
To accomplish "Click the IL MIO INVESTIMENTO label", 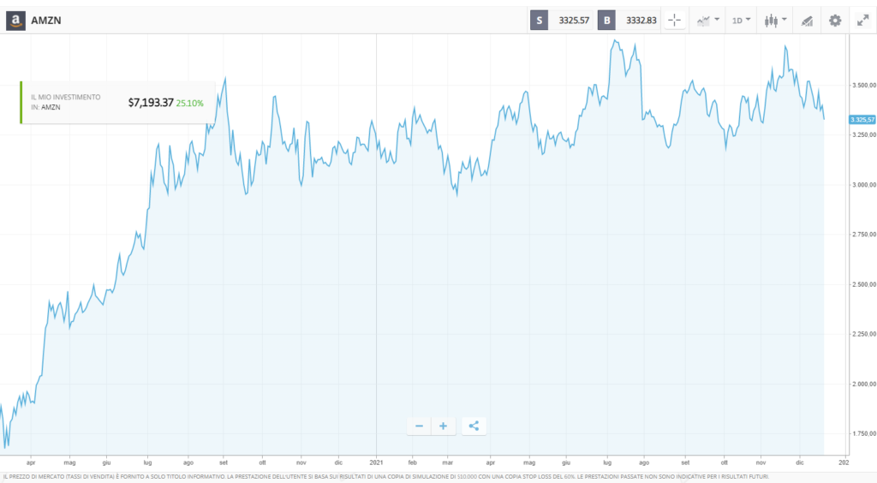I will [x=65, y=98].
